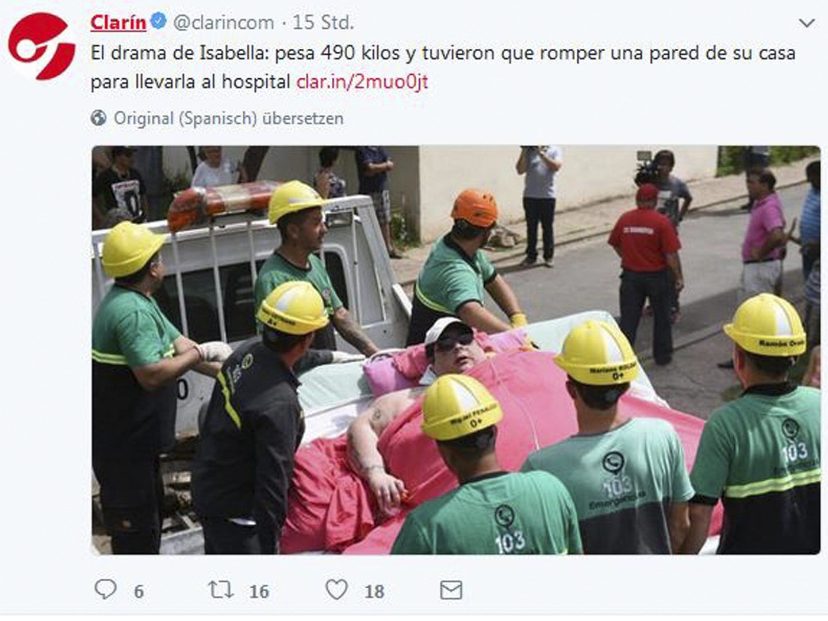The height and width of the screenshot is (621, 828).
Task: Click the blue verified badge icon
Action: pos(159,22)
